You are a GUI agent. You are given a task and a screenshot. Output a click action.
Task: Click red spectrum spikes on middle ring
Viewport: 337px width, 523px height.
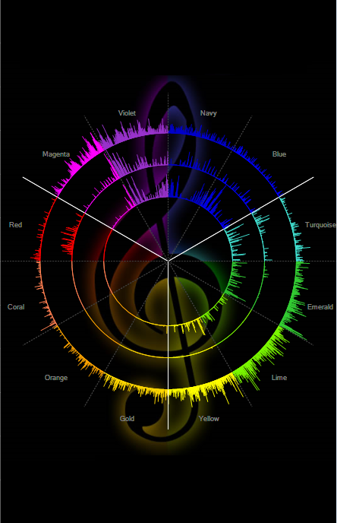[x=68, y=240]
